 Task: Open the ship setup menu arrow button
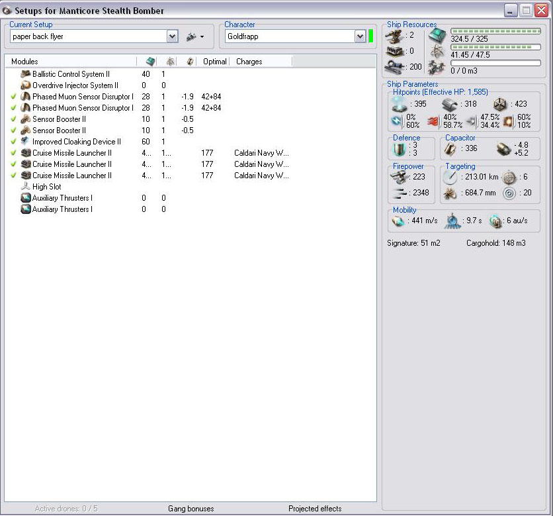click(202, 36)
